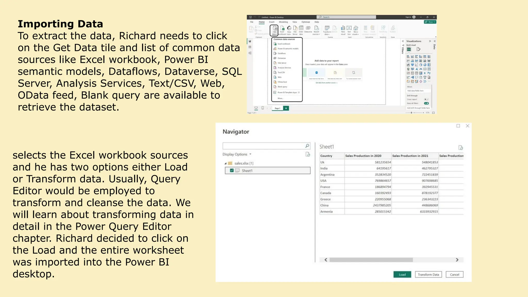This screenshot has width=528, height=297.
Task: Open Display Options dropdown in Navigator
Action: 237,154
